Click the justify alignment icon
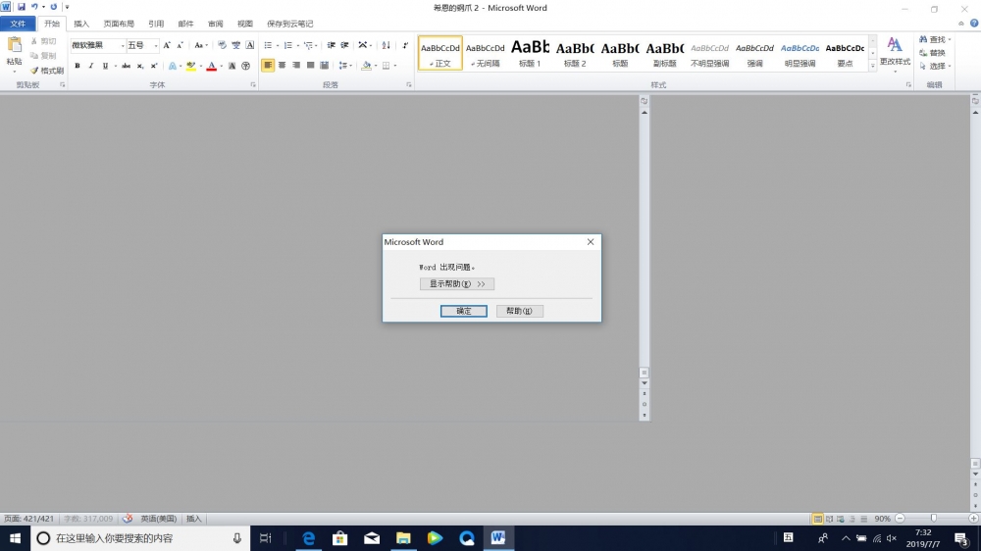Screen dimensions: 981x551 (x=310, y=66)
